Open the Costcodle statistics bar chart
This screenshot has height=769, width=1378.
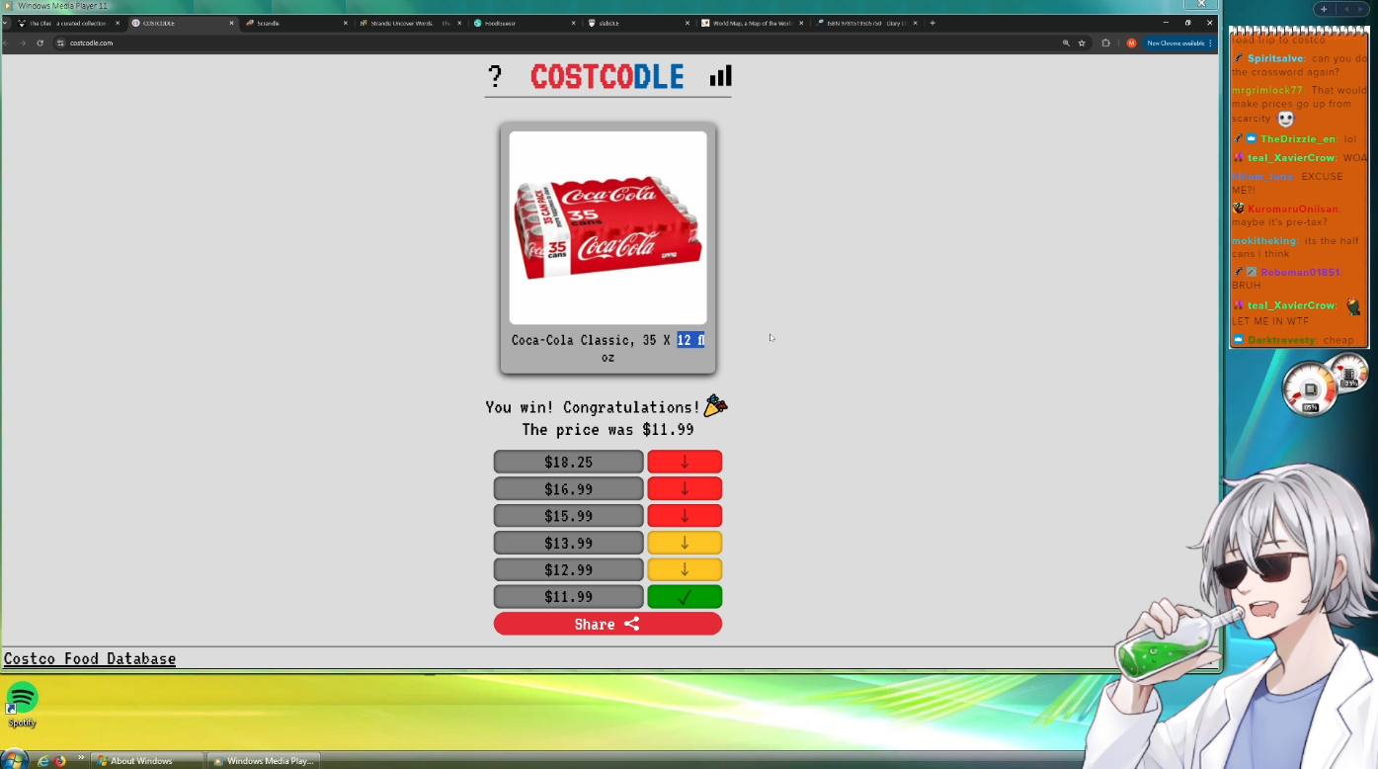(x=721, y=76)
